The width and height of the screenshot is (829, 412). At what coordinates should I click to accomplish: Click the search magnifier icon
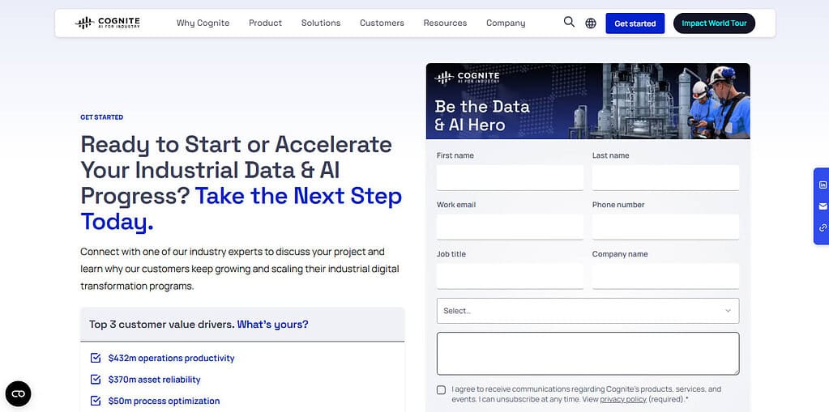(x=569, y=22)
